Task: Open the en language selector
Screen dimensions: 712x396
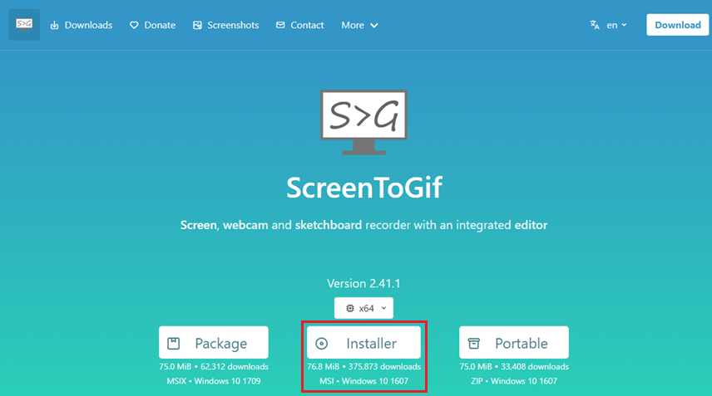Action: click(609, 25)
